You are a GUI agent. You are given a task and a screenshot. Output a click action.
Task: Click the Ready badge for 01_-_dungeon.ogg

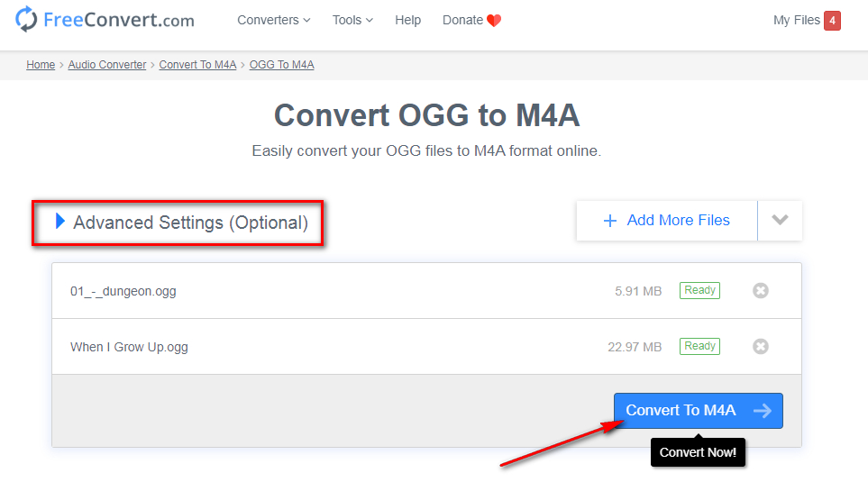pyautogui.click(x=699, y=290)
